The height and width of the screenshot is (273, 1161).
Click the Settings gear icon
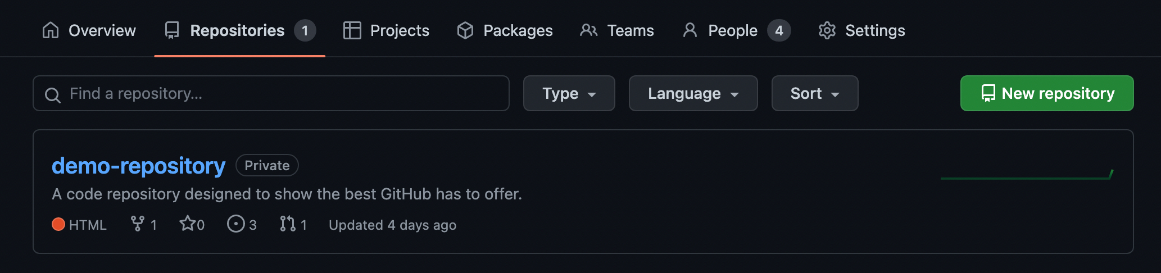point(827,30)
